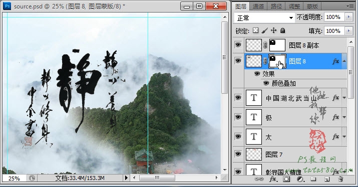The height and width of the screenshot is (187, 358).
Task: Open the blend mode dropdown showing 正常
Action: [264, 18]
